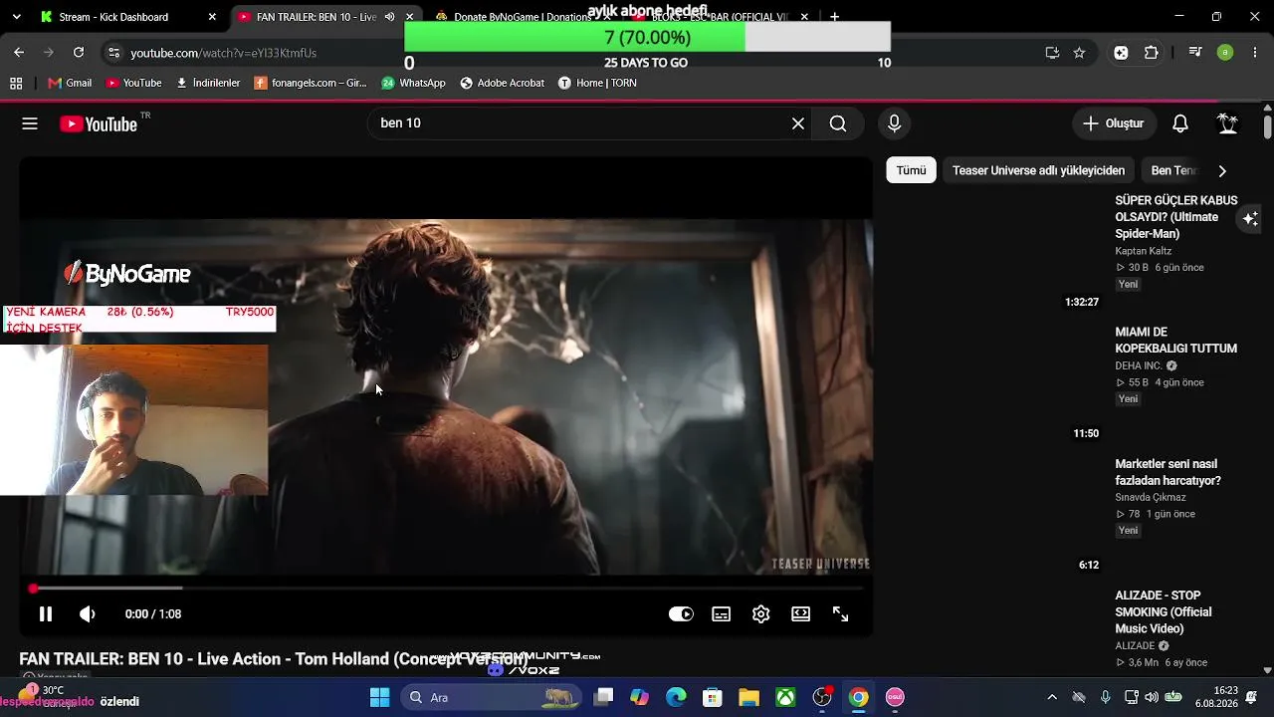
Task: Click the sparkle AI button beside recommendations
Action: coord(1251,218)
